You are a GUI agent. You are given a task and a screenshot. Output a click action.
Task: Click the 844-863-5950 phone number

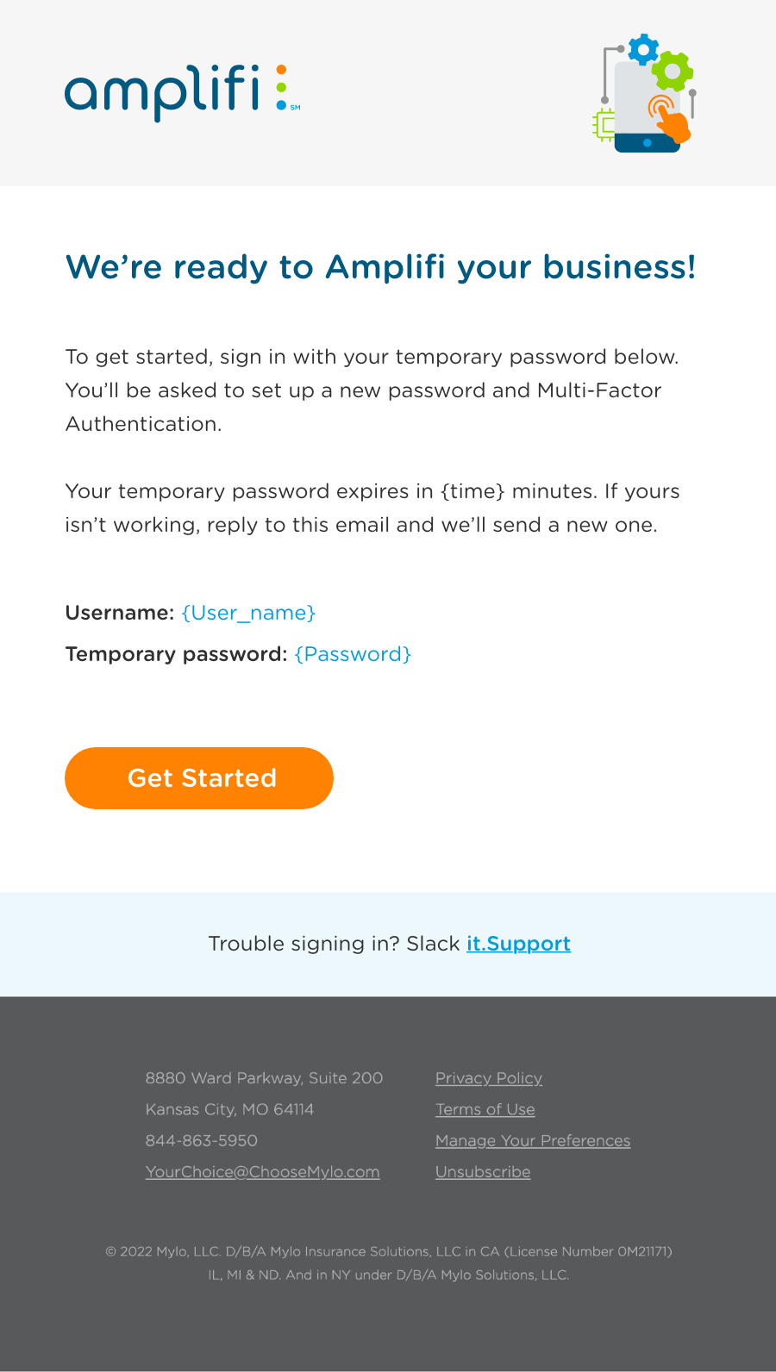[x=202, y=1140]
